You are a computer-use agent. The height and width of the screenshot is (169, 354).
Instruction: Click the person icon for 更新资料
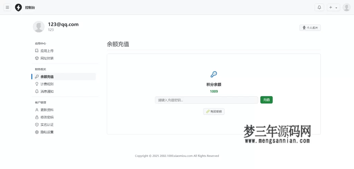tap(37, 110)
